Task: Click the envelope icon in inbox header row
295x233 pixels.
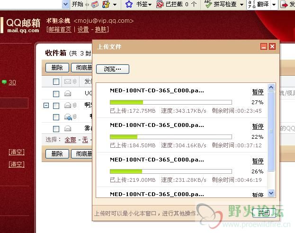Action: 68,81
